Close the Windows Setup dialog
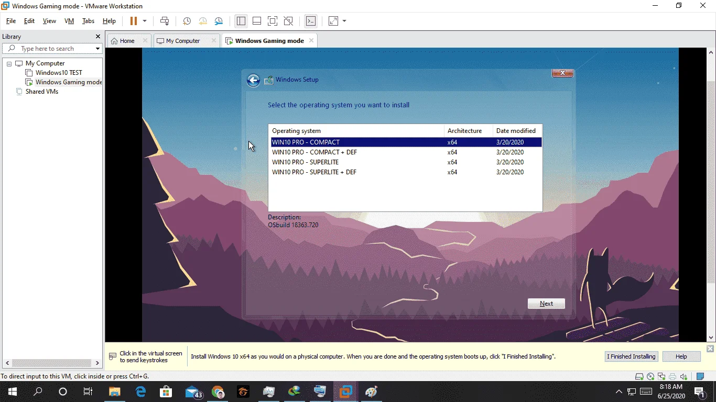The image size is (716, 402). click(x=562, y=73)
